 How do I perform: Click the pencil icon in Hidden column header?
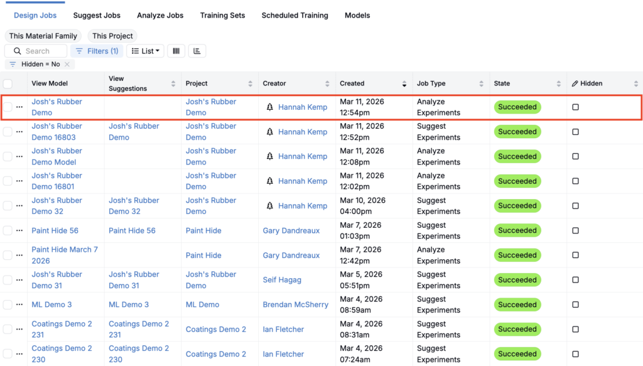(575, 83)
